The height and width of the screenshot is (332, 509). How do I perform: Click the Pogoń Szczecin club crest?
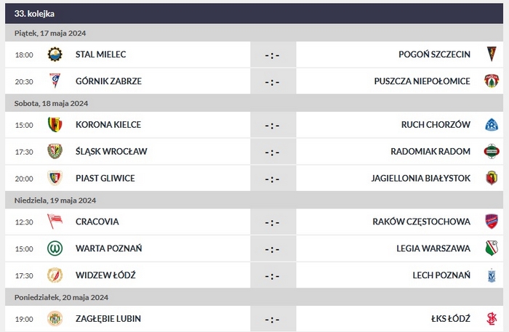491,54
